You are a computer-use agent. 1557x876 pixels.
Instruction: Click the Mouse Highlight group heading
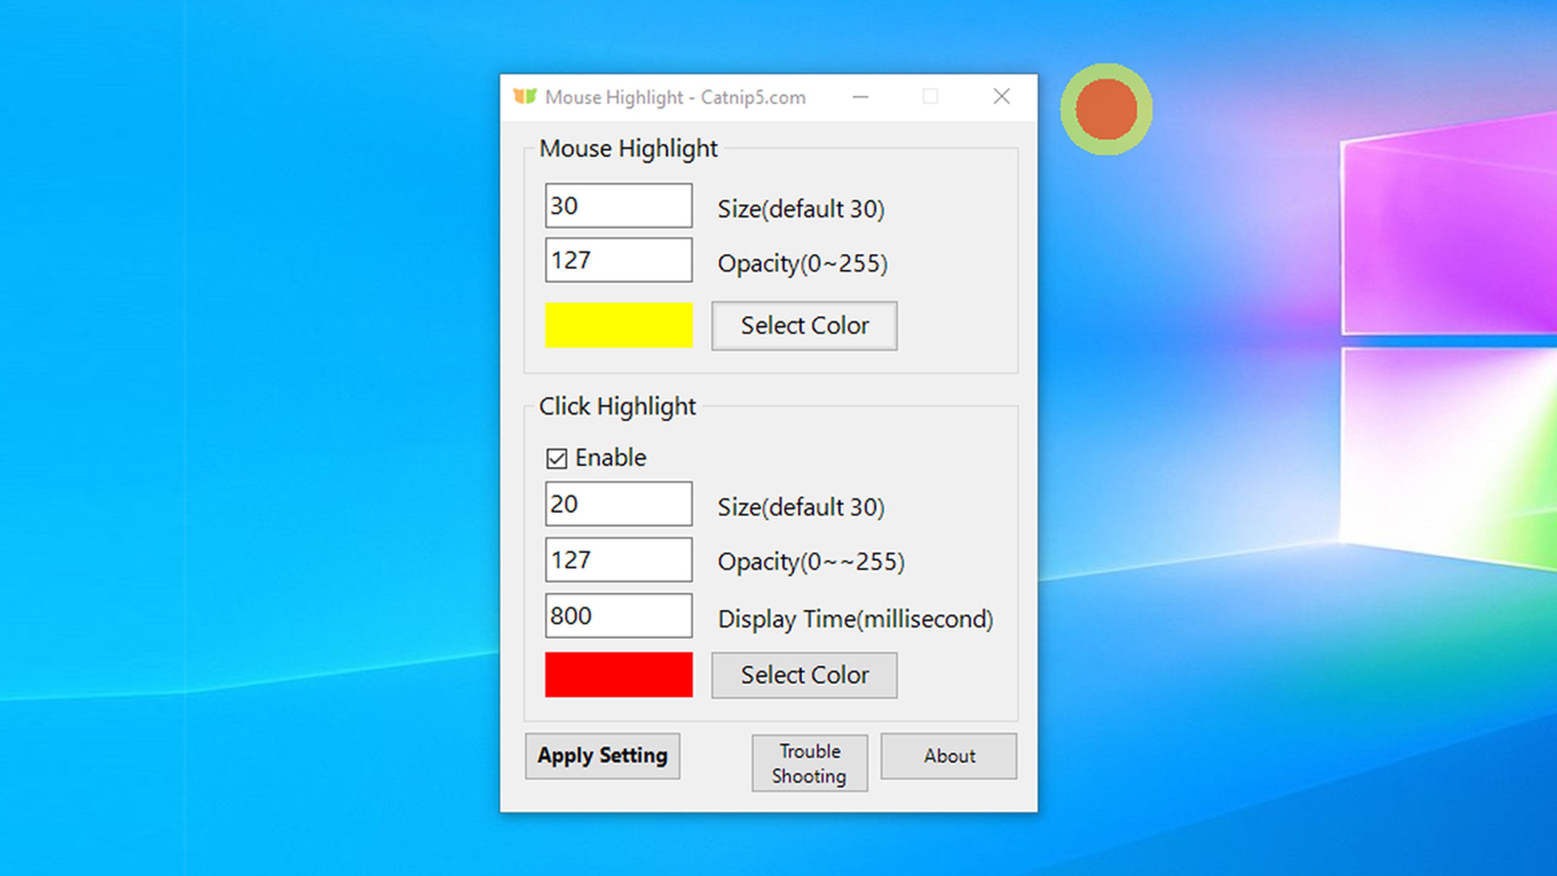click(x=628, y=149)
